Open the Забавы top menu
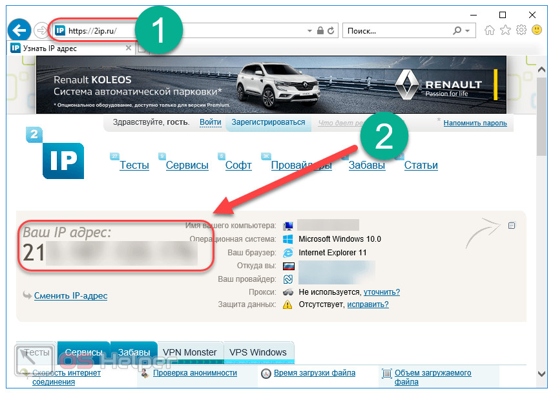The width and height of the screenshot is (553, 393). pos(367,165)
